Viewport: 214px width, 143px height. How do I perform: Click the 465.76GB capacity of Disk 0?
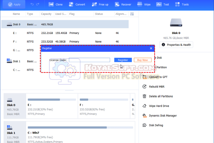(x=47, y=24)
